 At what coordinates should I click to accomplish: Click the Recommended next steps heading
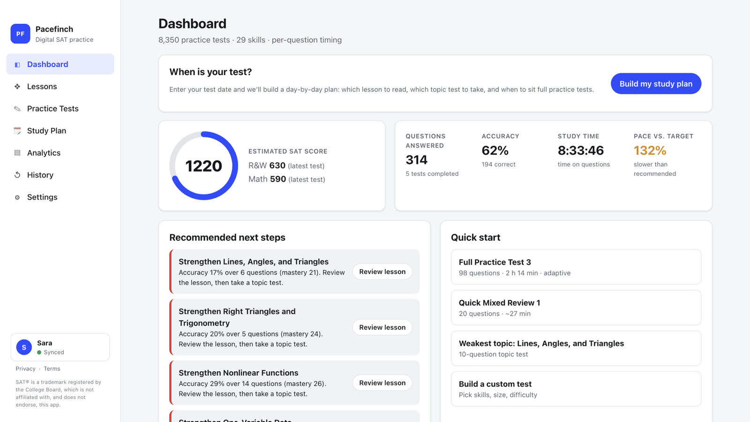(227, 238)
